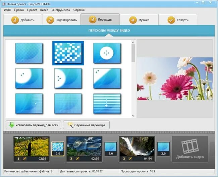The height and width of the screenshot is (177, 218).
Task: Pick the dotted fade transition without arrow
Action: coord(68,103)
